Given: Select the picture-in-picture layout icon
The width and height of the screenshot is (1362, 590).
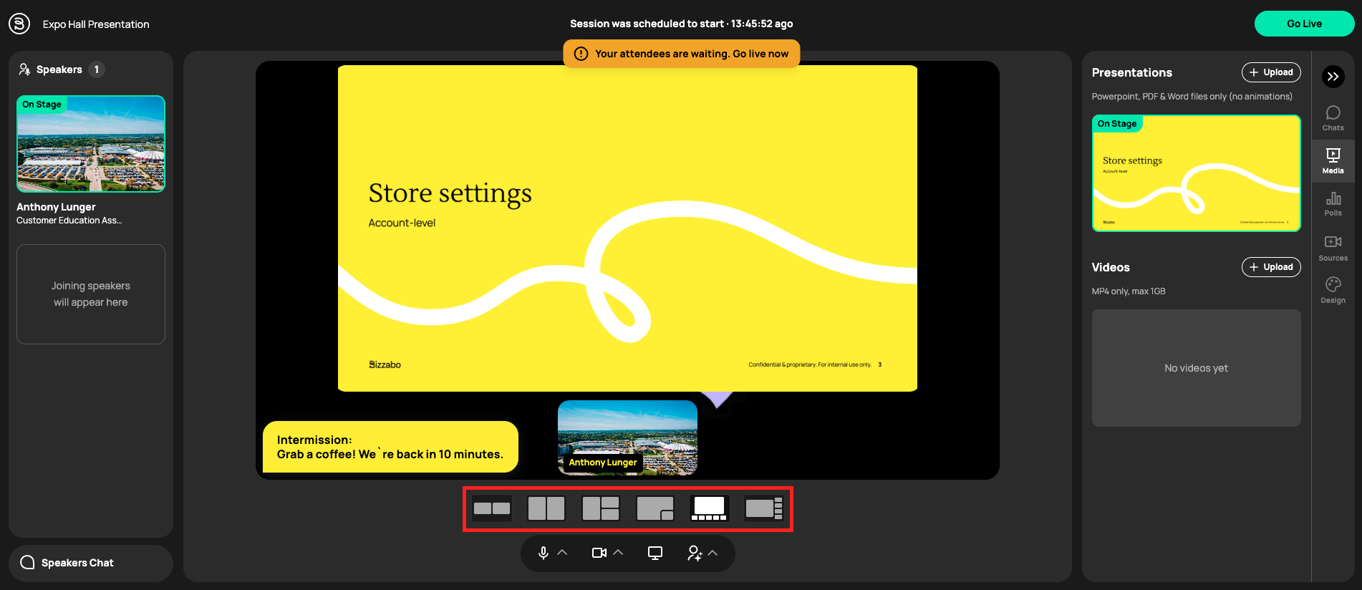Looking at the screenshot, I should click(655, 508).
